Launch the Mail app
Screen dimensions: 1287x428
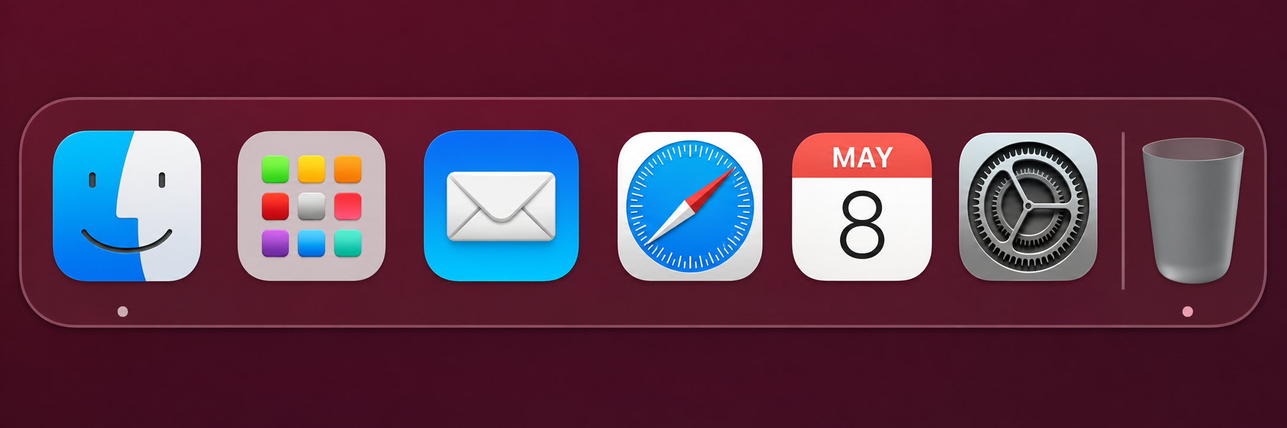tap(501, 206)
